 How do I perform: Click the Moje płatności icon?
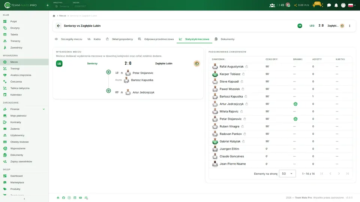point(5,116)
